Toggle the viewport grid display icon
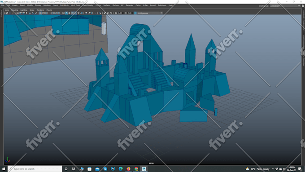Image resolution: width=305 pixels, height=172 pixels. (x=40, y=13)
